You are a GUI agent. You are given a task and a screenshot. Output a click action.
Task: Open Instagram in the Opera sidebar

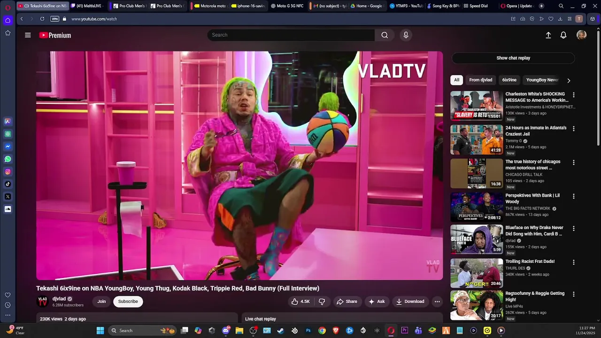pyautogui.click(x=8, y=172)
